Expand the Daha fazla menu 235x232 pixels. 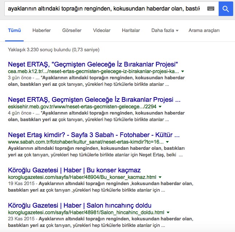(165, 31)
